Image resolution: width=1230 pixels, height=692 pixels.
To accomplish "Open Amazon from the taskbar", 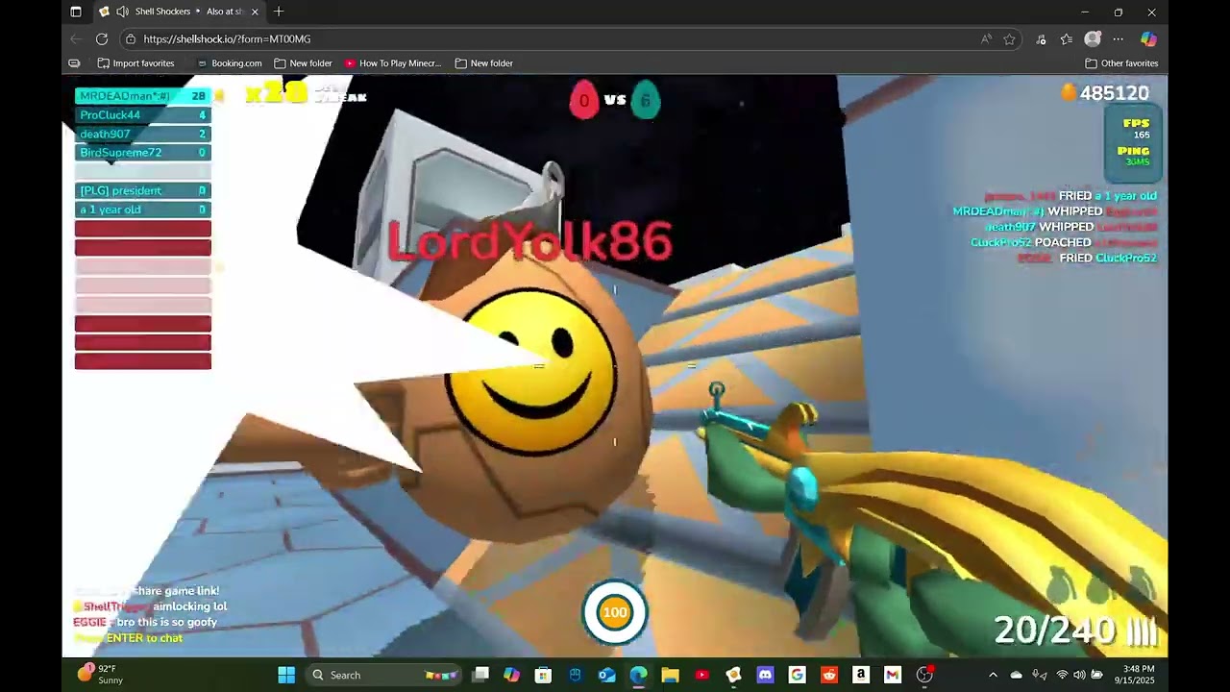I will click(860, 675).
